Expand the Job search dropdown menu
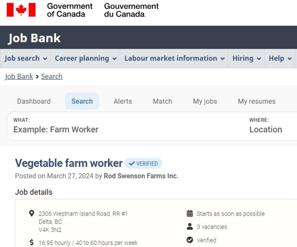This screenshot has width=297, height=247. (x=26, y=58)
